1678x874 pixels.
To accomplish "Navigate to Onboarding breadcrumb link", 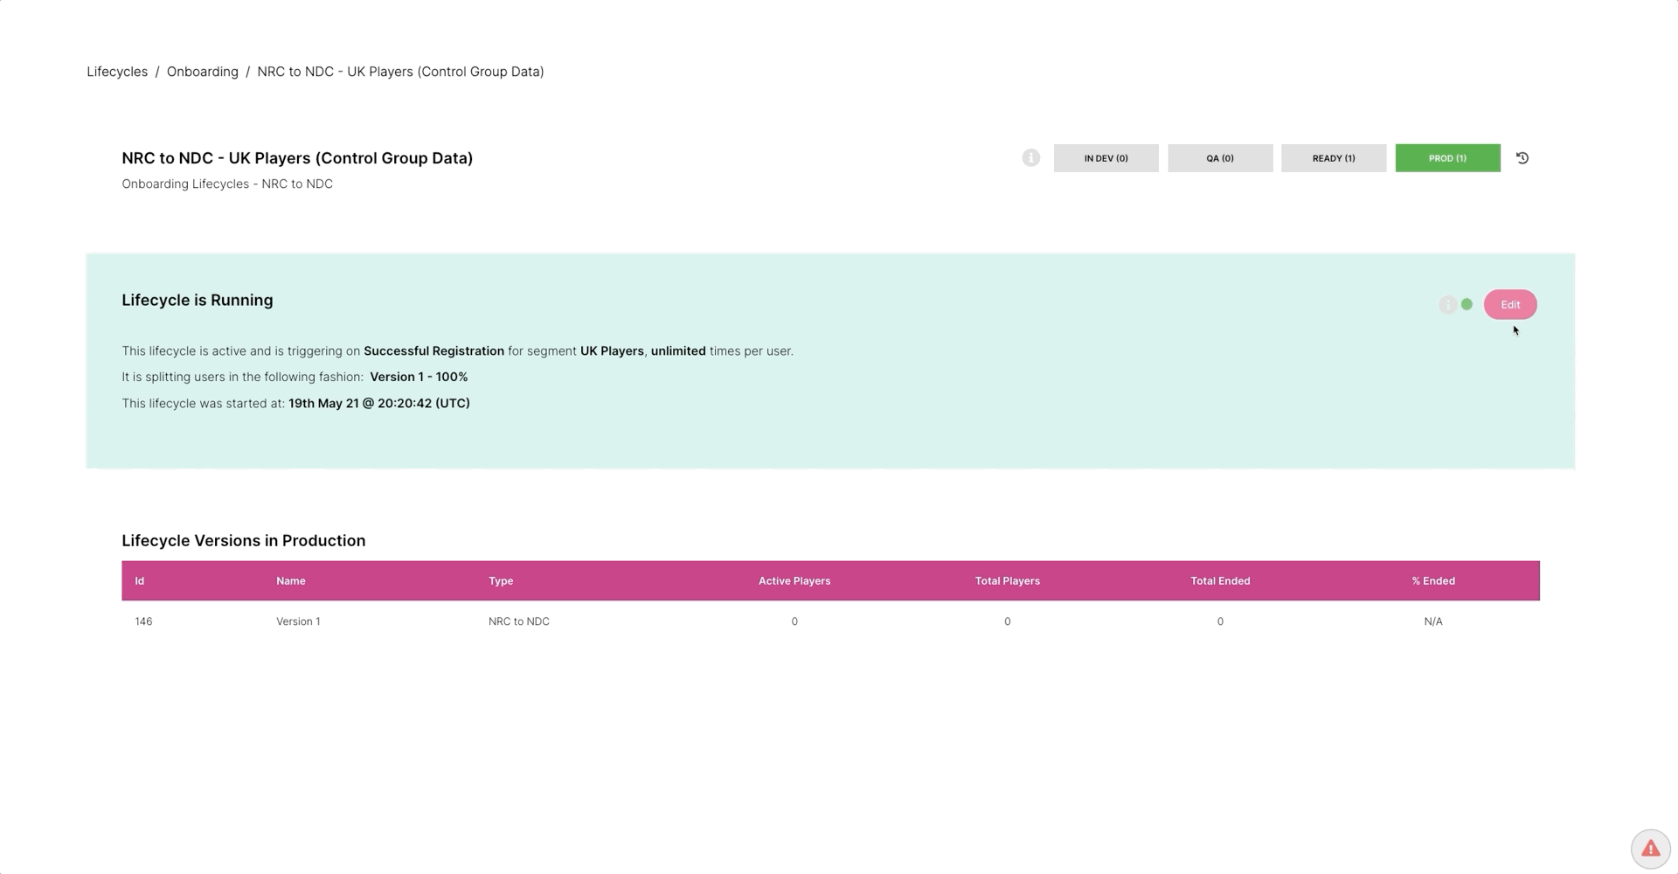I will [202, 72].
